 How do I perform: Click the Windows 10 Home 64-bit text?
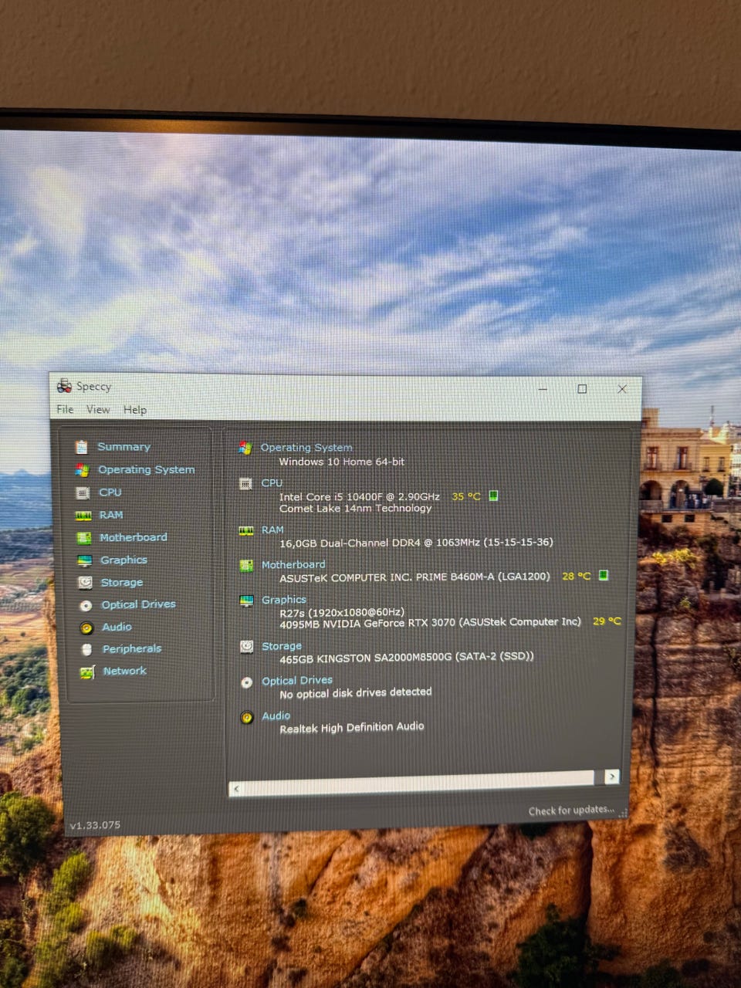[341, 462]
